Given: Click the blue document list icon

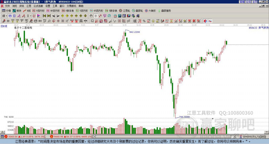Looking at the screenshot, I should [x=14, y=16].
